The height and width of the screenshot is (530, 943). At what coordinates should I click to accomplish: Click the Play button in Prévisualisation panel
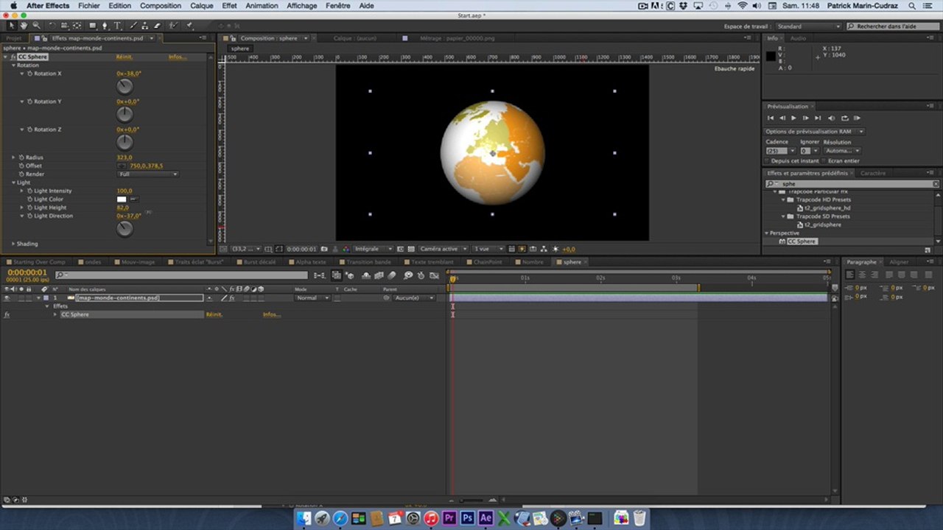tap(793, 118)
